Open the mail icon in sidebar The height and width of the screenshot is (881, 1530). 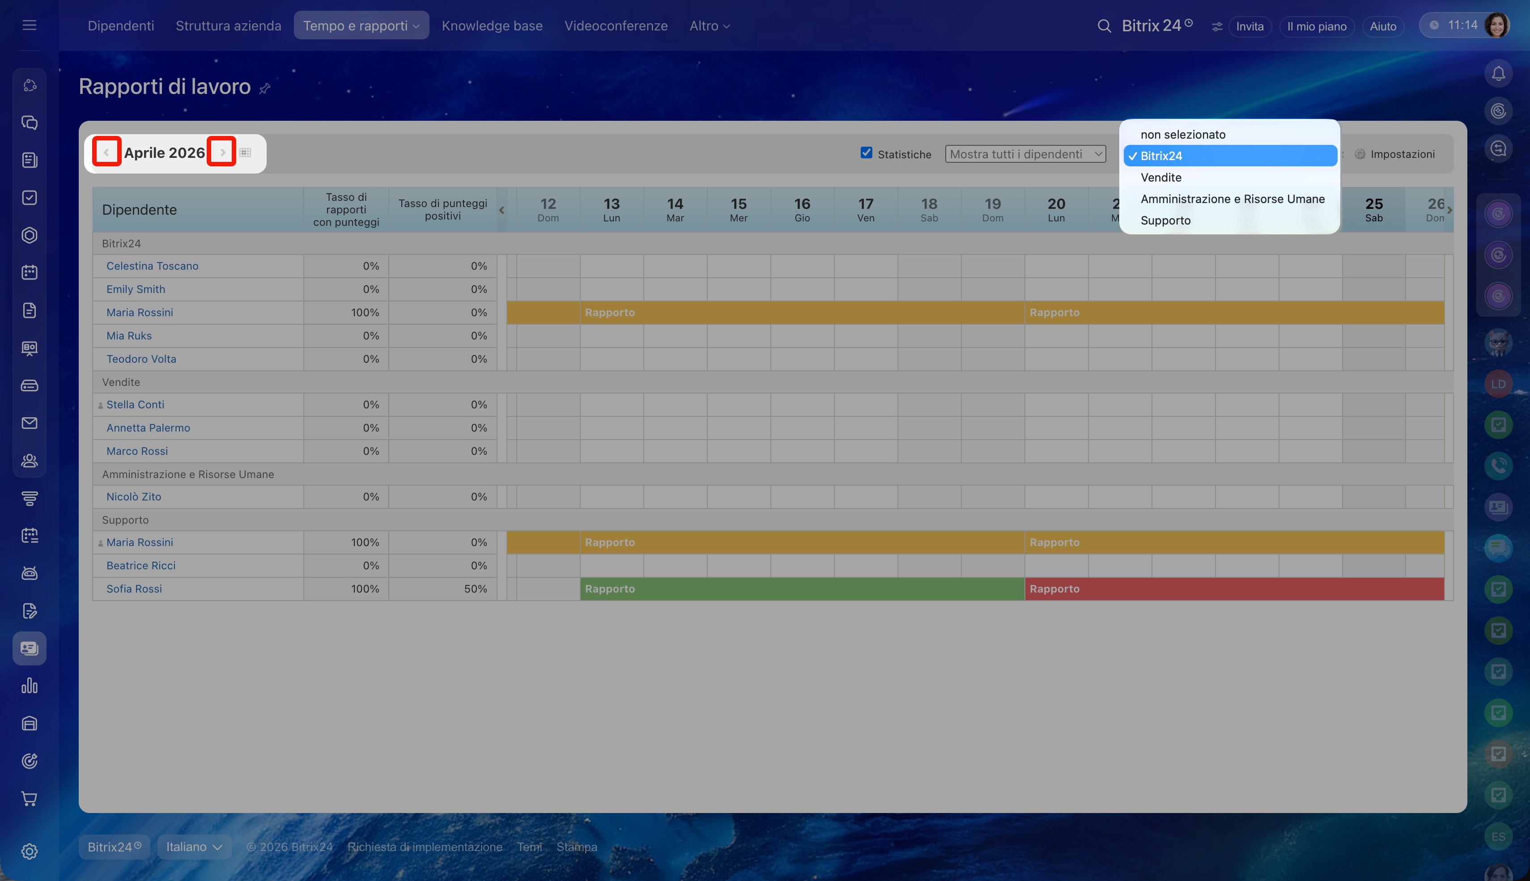click(x=29, y=423)
